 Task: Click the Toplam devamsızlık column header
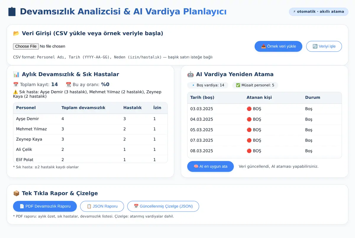(x=83, y=108)
